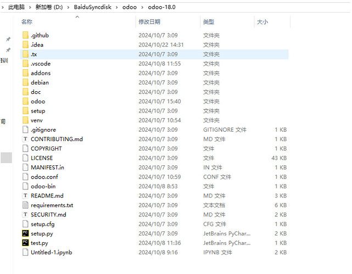Open the breadcrumb chevron after 新加卷 (D:)
Image resolution: width=352 pixels, height=274 pixels.
tap(68, 7)
